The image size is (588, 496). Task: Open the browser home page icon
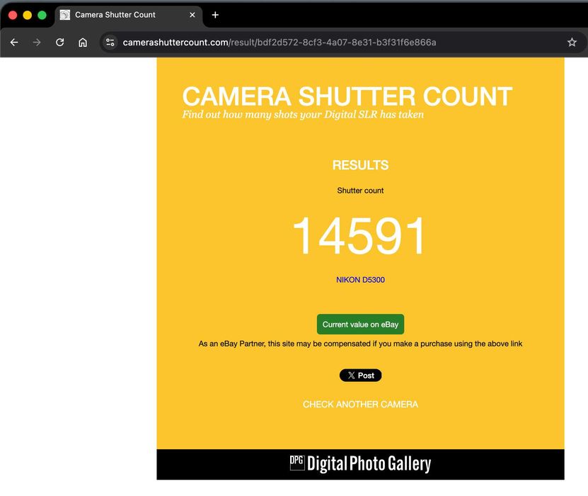point(83,43)
